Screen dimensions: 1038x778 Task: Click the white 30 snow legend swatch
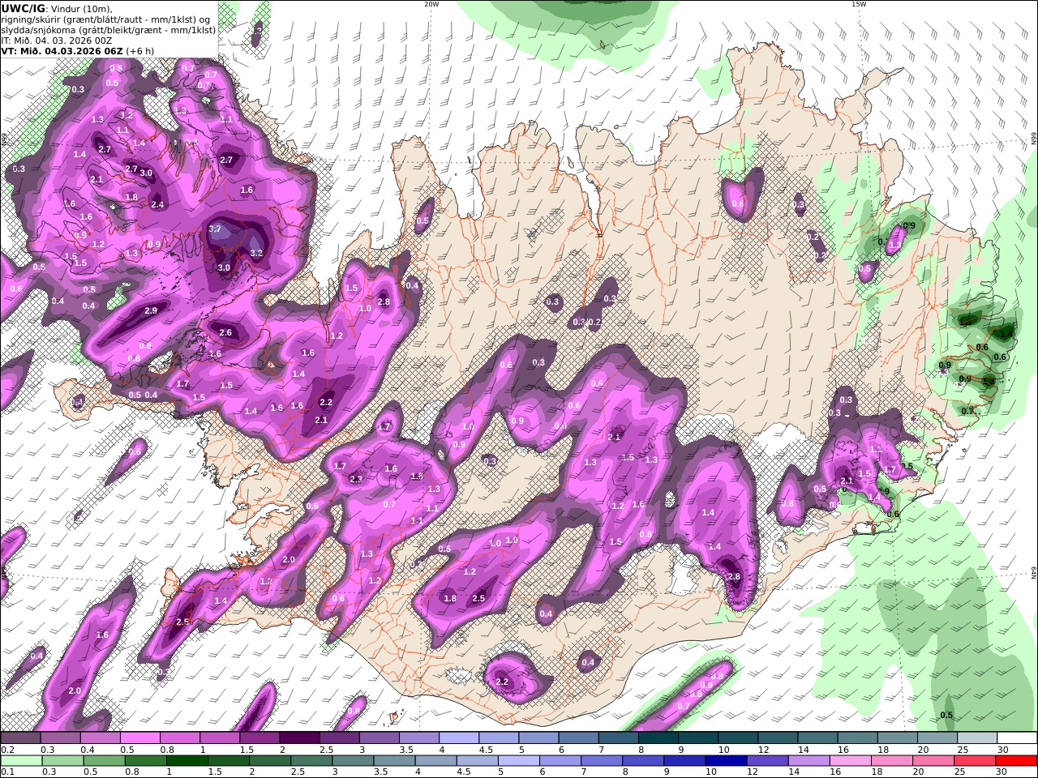coord(1015,738)
